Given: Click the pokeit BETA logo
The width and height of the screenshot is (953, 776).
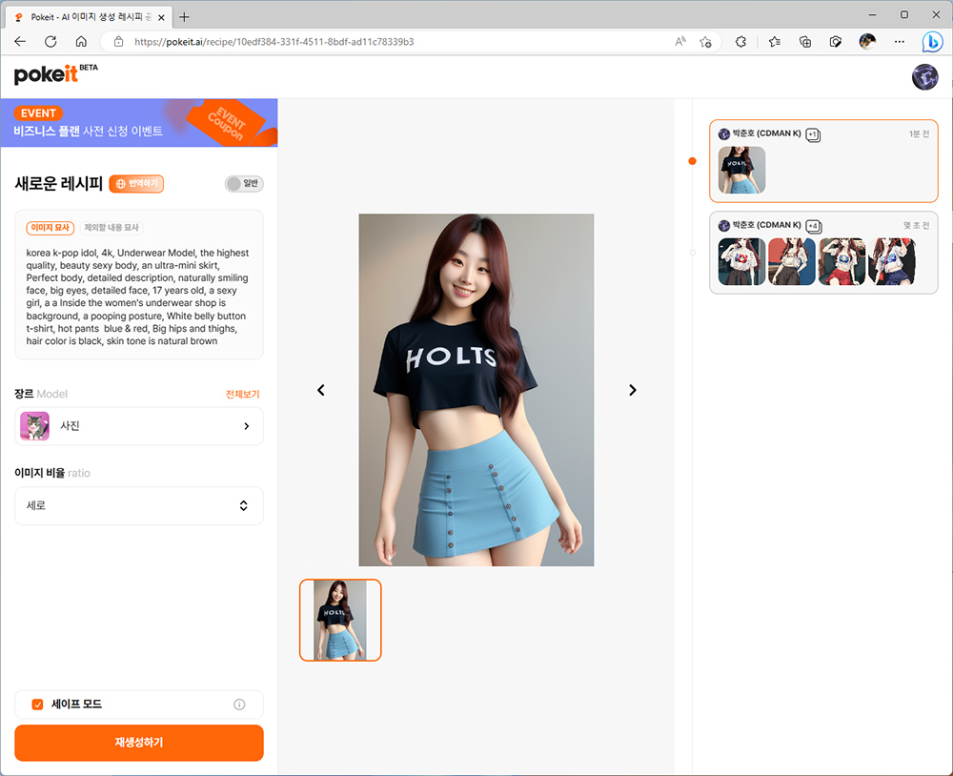Looking at the screenshot, I should [55, 73].
